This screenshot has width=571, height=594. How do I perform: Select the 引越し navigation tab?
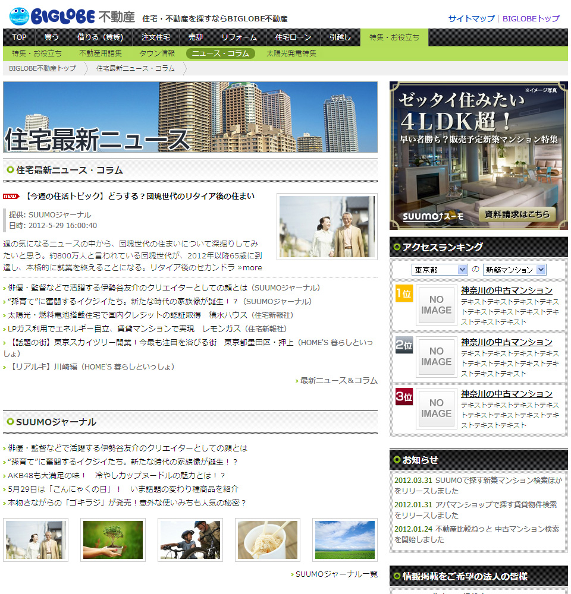[340, 37]
